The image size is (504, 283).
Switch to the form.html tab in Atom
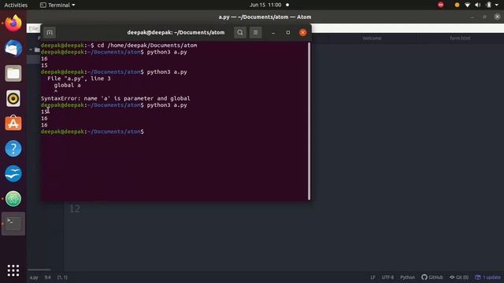click(x=460, y=39)
